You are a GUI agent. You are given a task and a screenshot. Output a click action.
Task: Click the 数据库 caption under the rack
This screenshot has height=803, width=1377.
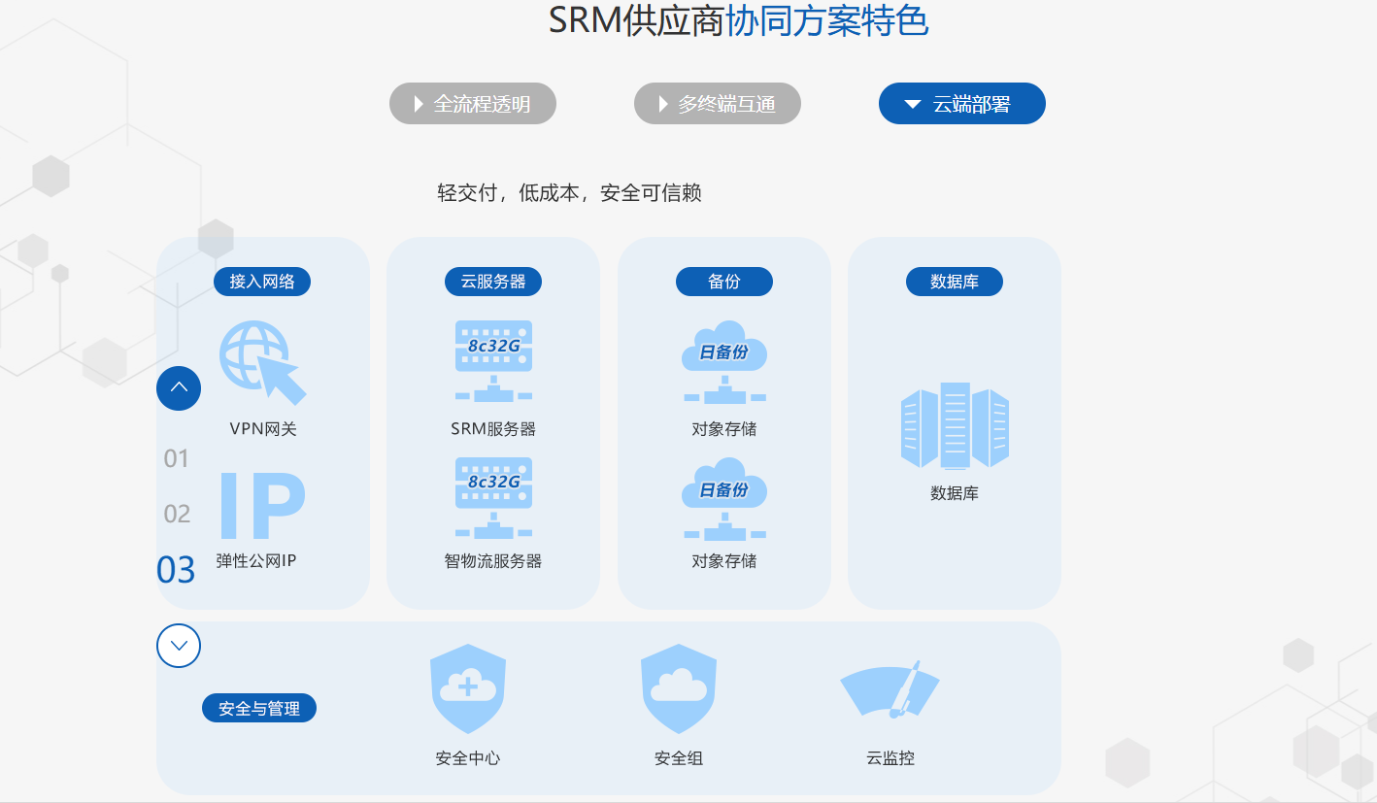coord(955,492)
